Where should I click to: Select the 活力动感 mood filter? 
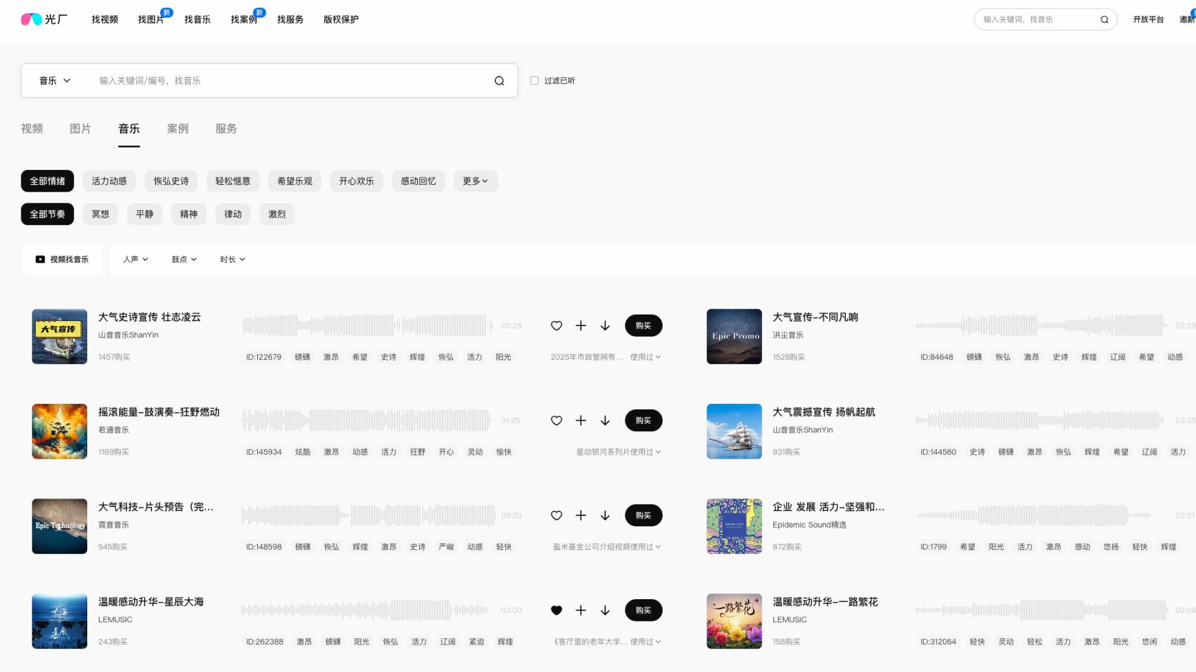(x=109, y=181)
